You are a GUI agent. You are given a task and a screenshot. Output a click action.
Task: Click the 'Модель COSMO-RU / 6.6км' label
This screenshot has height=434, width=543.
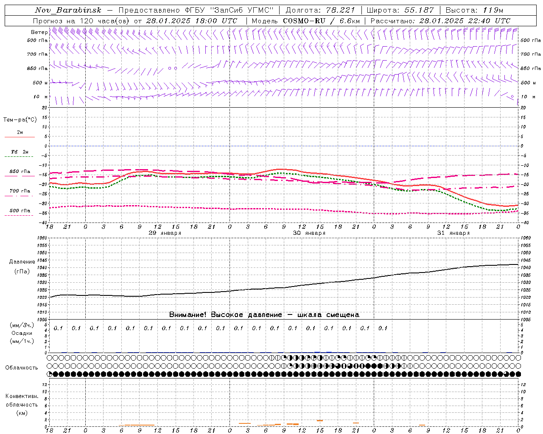306,21
